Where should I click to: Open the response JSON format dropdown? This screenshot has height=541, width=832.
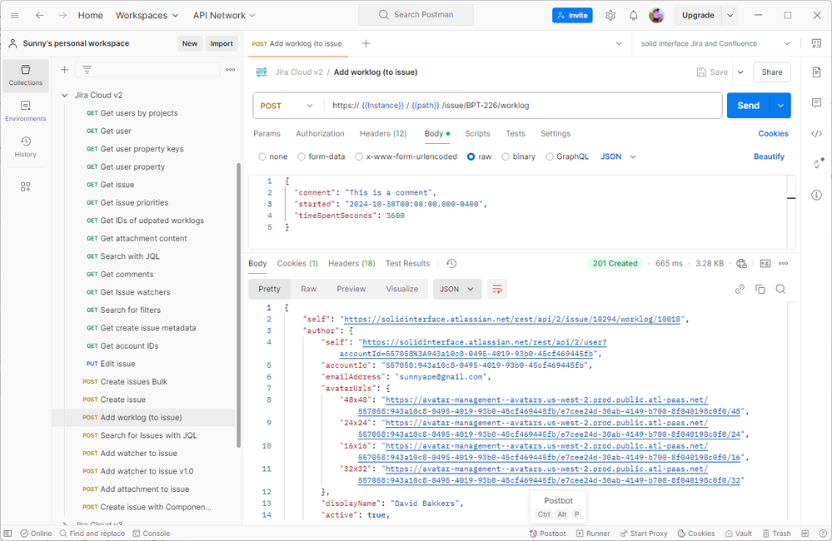click(x=457, y=289)
